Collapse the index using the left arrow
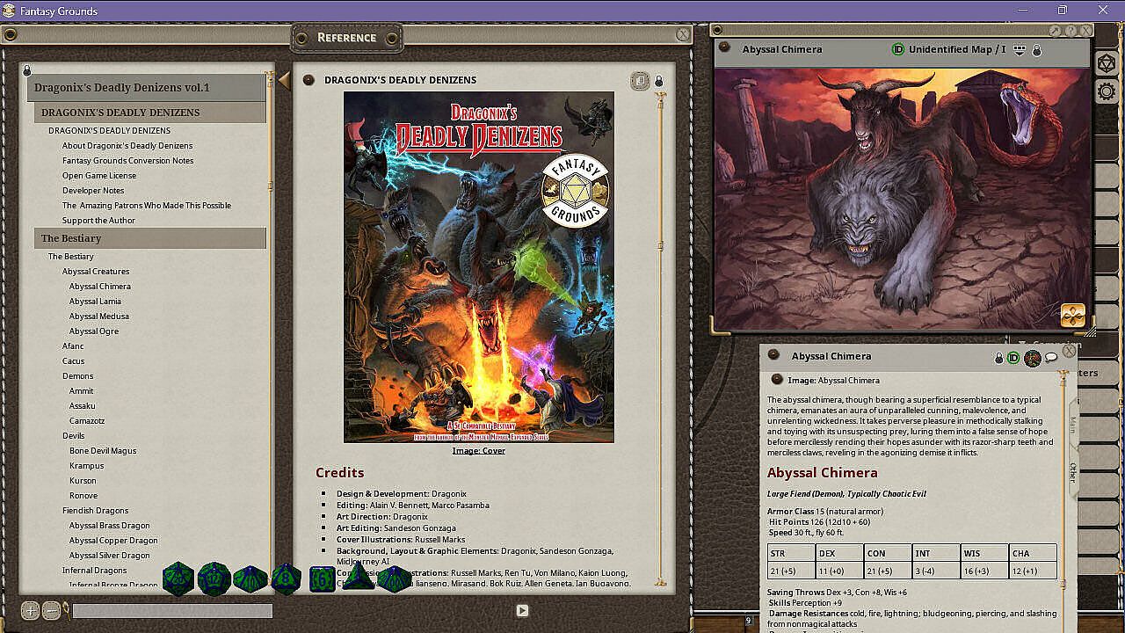This screenshot has height=633, width=1125. click(284, 81)
